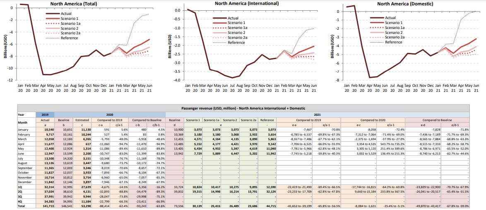Click the Billions (USD) axis label of Domestic chart
Image resolution: width=486 pixels, height=210 pixels.
coord(332,46)
